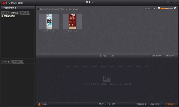Image resolution: width=179 pixels, height=107 pixels.
Task: Click the 화질저하 label text
Action: point(45,104)
